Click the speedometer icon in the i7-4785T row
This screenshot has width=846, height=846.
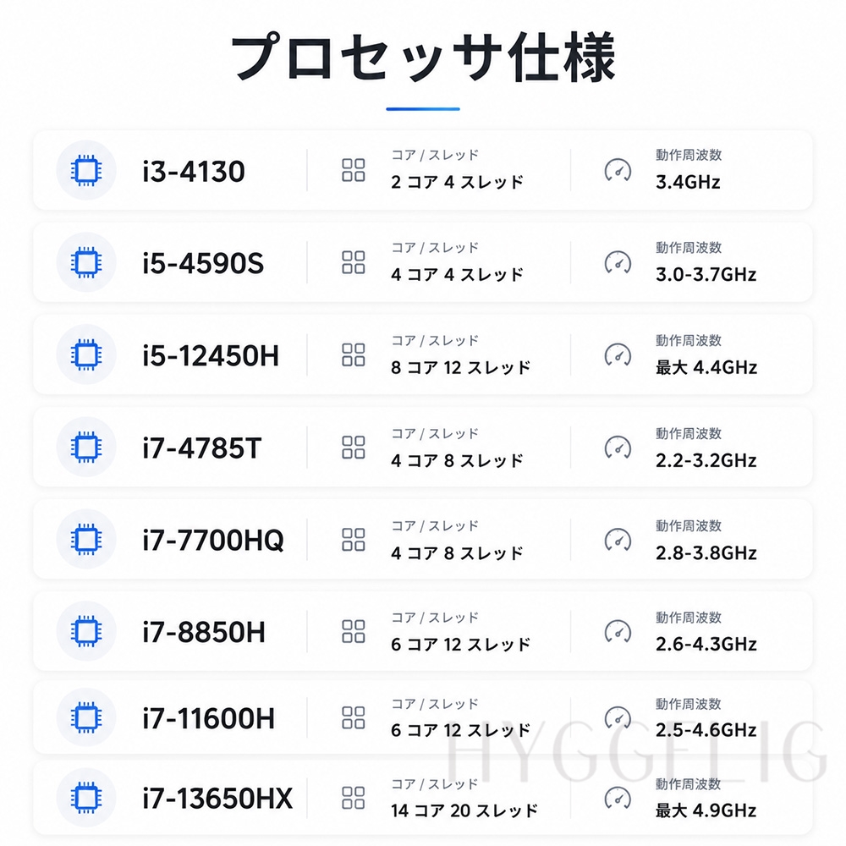coord(618,448)
